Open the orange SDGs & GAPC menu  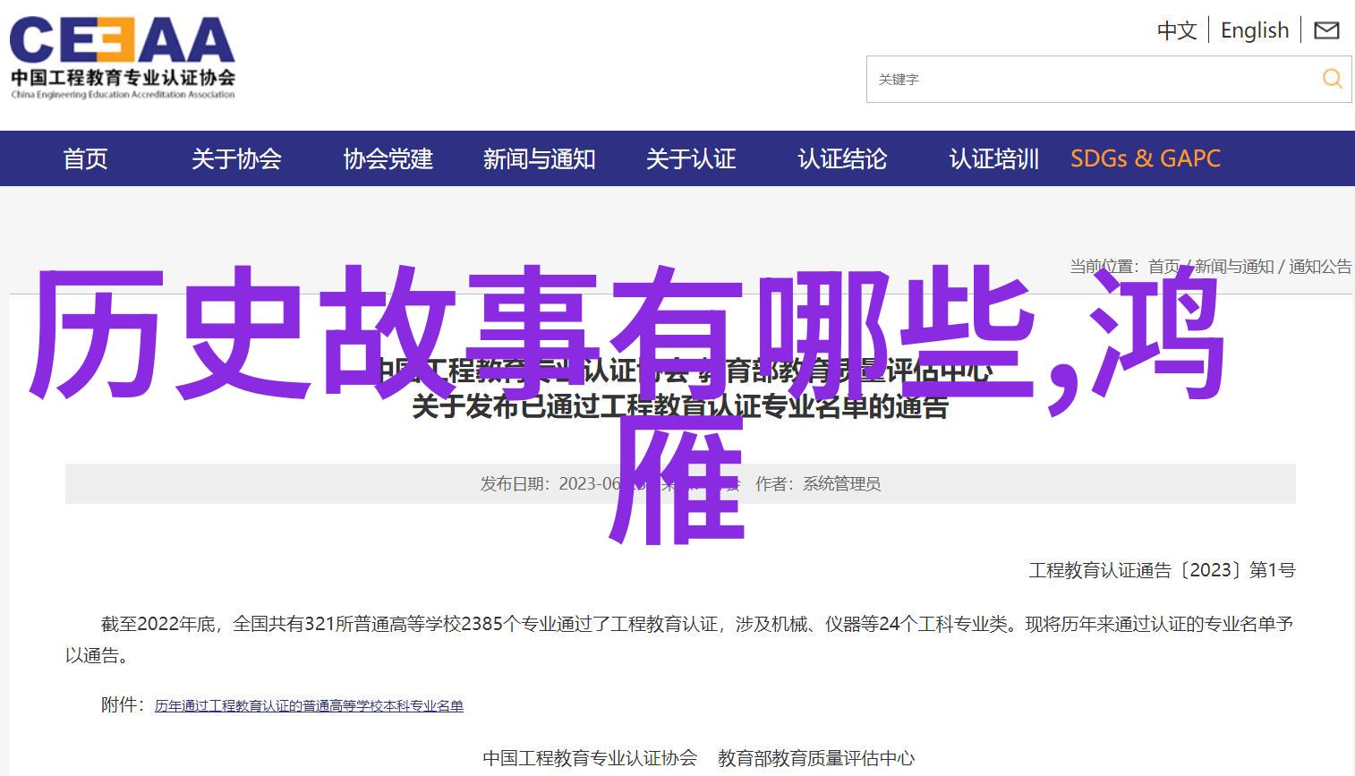pyautogui.click(x=1145, y=158)
